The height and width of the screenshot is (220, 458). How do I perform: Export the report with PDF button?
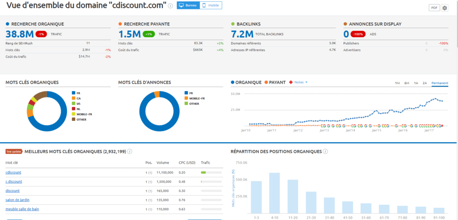pyautogui.click(x=434, y=8)
